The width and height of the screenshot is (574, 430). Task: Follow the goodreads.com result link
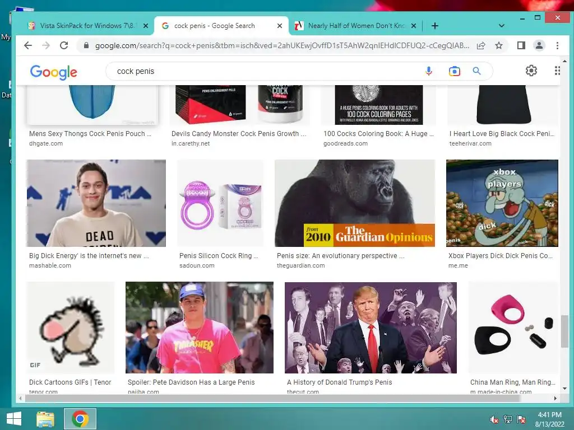[345, 143]
